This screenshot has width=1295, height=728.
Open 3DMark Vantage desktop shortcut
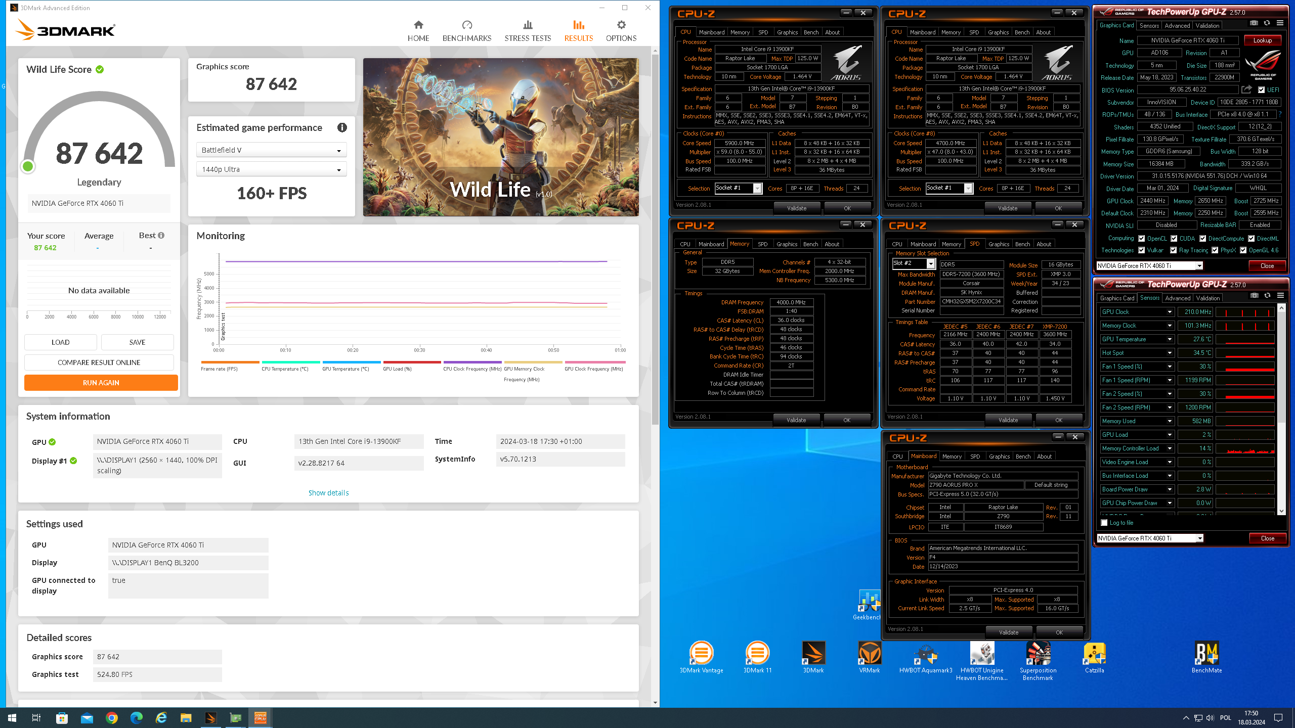[702, 657]
